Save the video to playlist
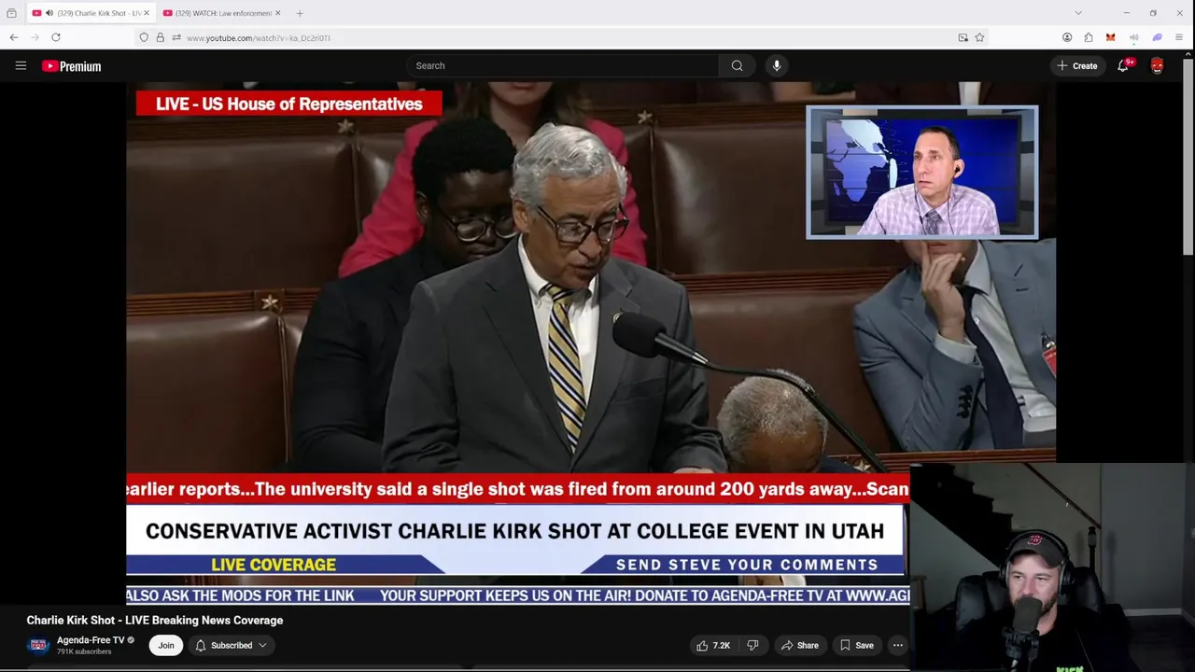Screen dimensions: 1195x672 tap(856, 645)
